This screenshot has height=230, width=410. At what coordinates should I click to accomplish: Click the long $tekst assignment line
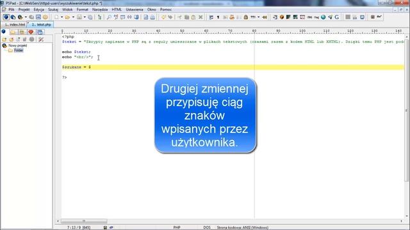(x=233, y=42)
